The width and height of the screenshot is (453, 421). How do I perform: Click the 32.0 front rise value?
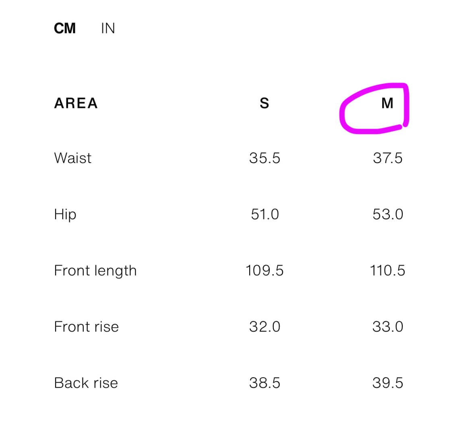265,326
